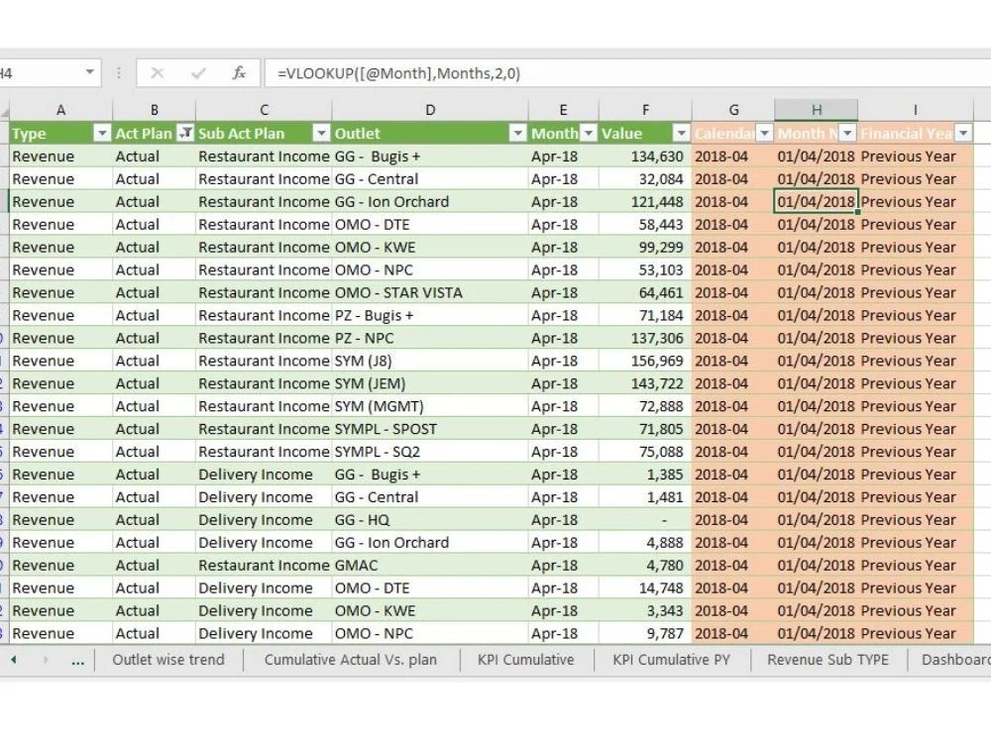Click the Financial Year filter icon

(964, 133)
